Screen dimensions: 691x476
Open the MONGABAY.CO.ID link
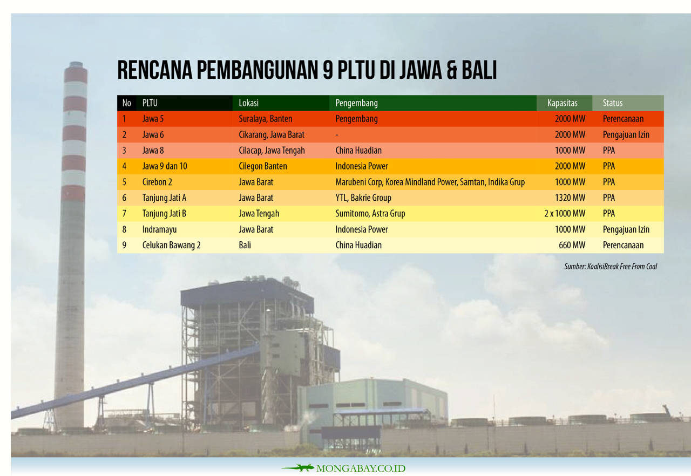point(361,468)
